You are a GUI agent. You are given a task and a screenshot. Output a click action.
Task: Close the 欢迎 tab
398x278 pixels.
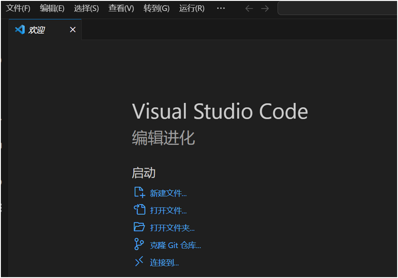click(x=73, y=30)
